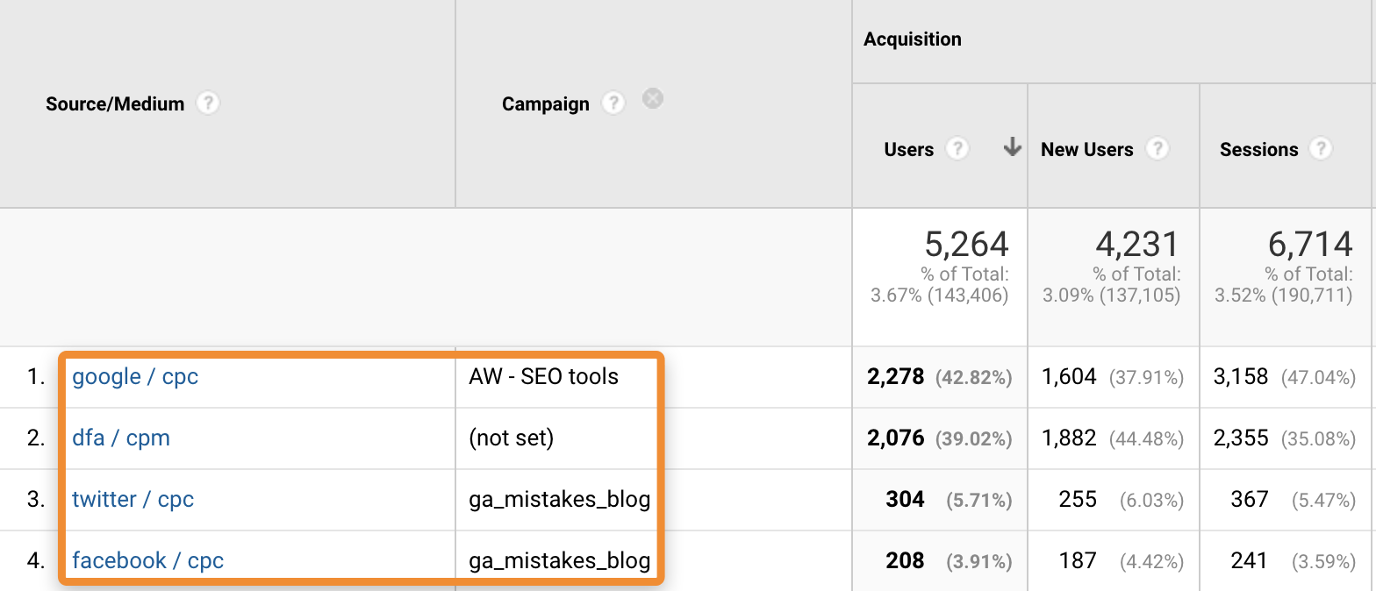
Task: Click the help icon beside Users
Action: tap(957, 149)
